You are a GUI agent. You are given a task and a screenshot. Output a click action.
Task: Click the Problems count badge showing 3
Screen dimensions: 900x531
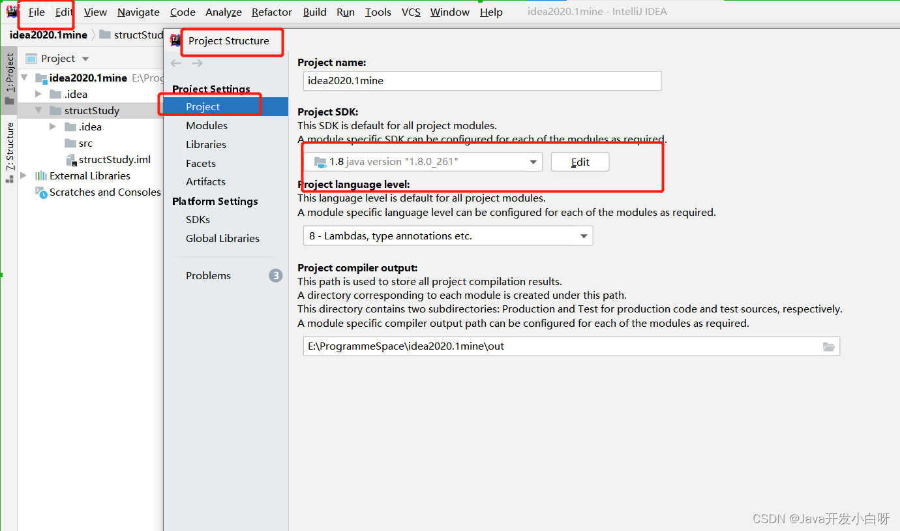point(276,276)
